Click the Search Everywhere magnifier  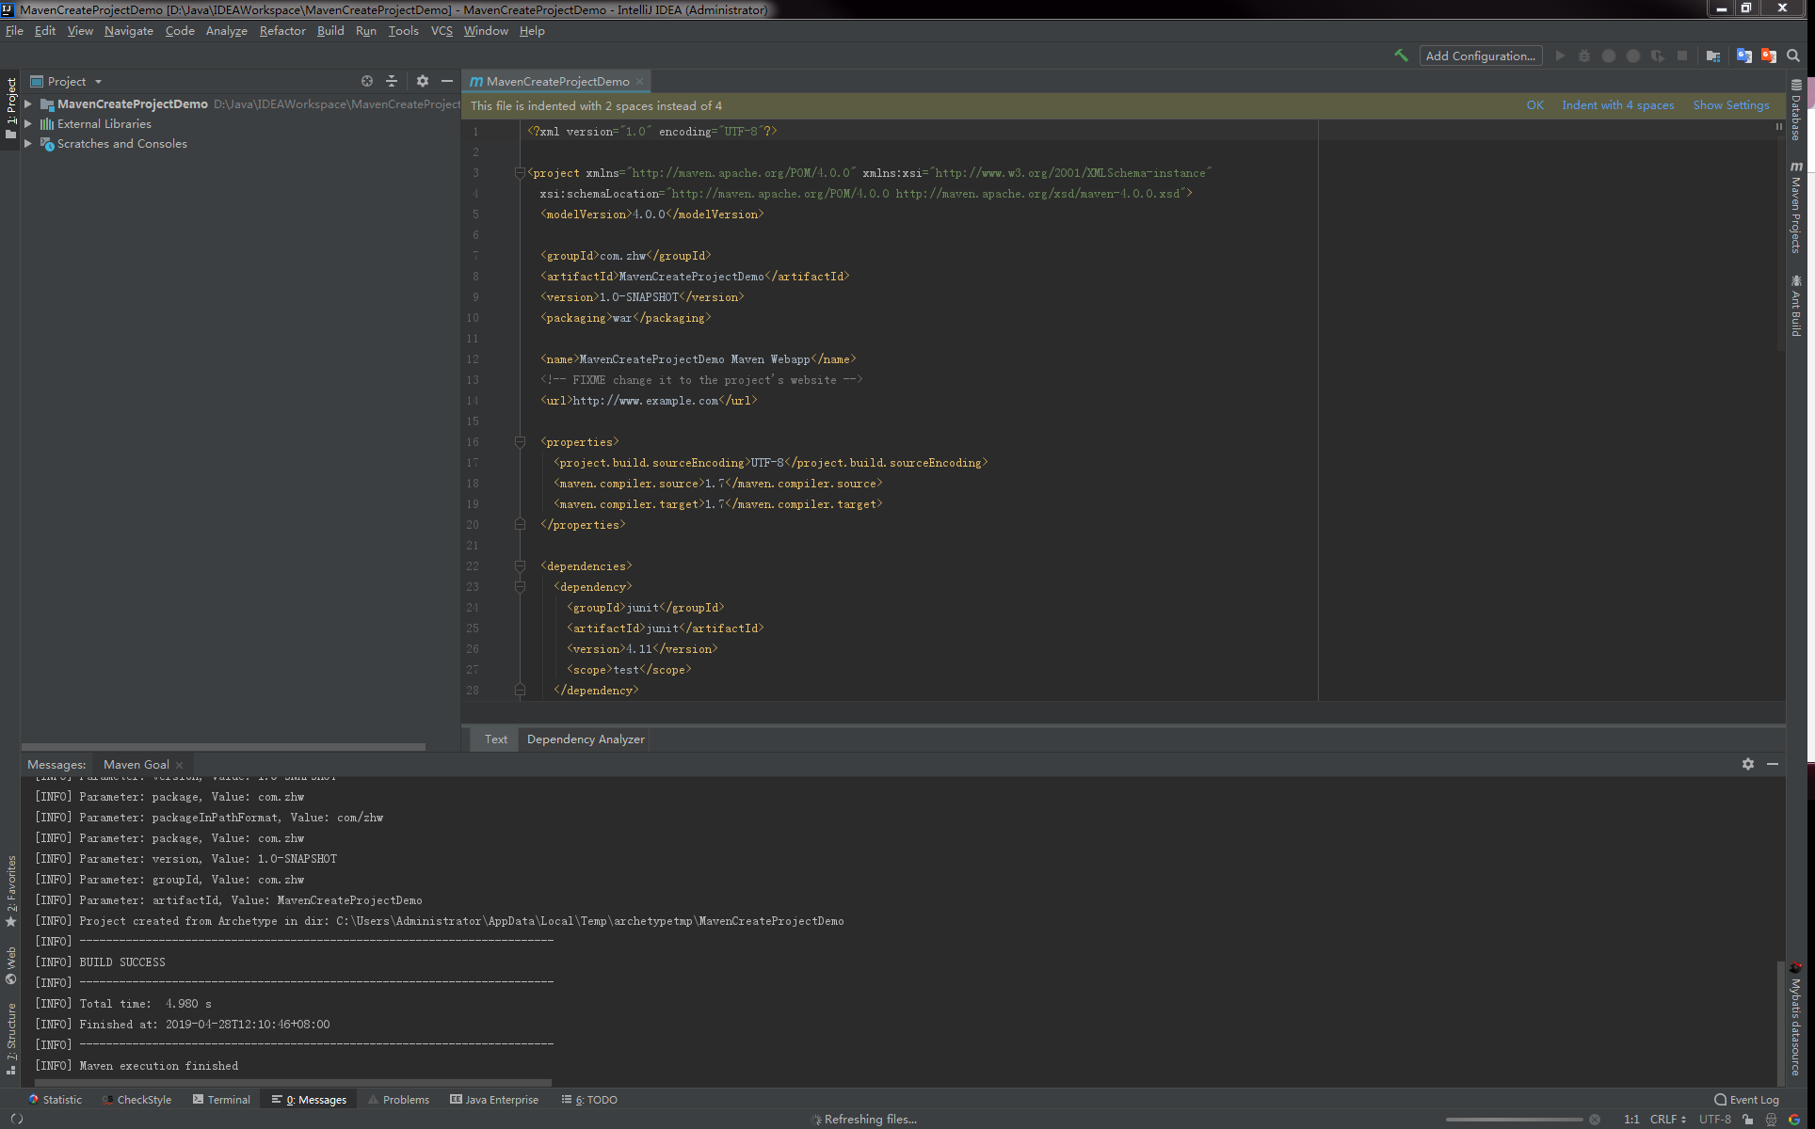pyautogui.click(x=1792, y=56)
